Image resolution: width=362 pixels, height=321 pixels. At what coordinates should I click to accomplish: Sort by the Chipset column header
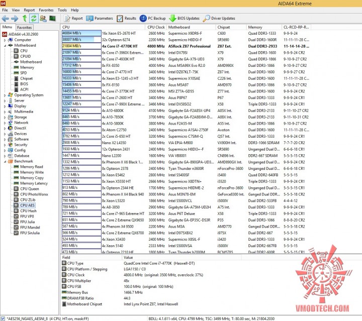point(231,27)
